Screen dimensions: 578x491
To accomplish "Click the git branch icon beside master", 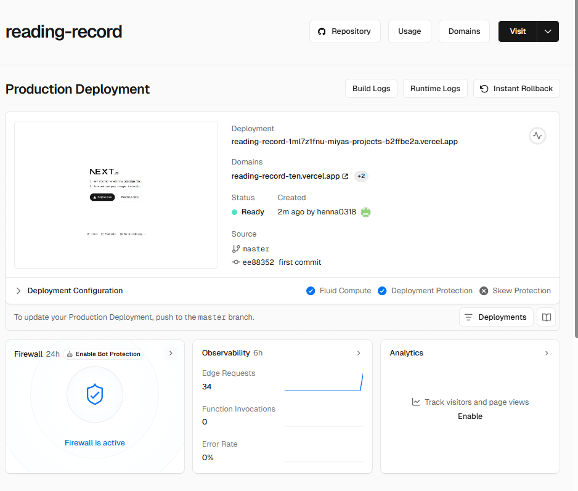I will (x=236, y=249).
